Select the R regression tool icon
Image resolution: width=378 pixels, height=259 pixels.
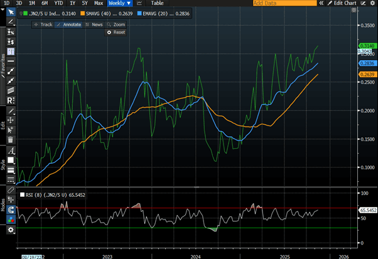(11, 100)
